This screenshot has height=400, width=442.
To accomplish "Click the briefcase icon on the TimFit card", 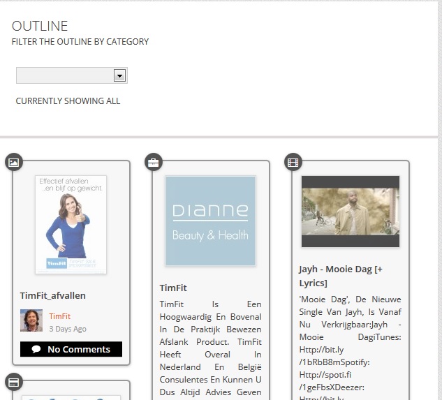I will (154, 162).
